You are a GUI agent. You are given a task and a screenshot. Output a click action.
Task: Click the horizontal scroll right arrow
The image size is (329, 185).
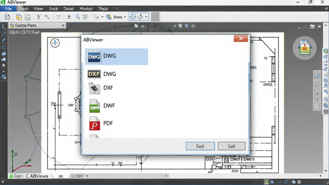point(320,176)
